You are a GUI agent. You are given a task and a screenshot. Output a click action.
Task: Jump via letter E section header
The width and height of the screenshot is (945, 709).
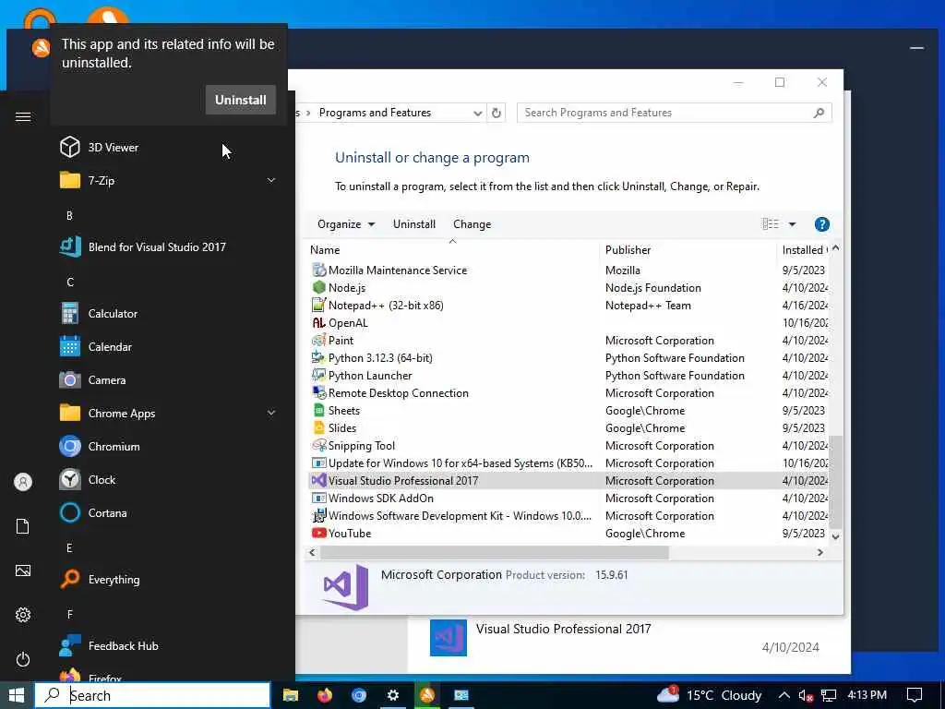(x=69, y=547)
